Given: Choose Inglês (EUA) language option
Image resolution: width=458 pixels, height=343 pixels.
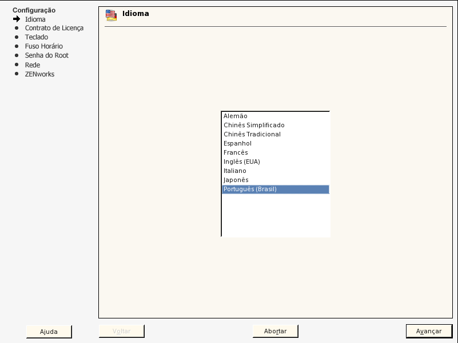Looking at the screenshot, I should click(x=276, y=162).
